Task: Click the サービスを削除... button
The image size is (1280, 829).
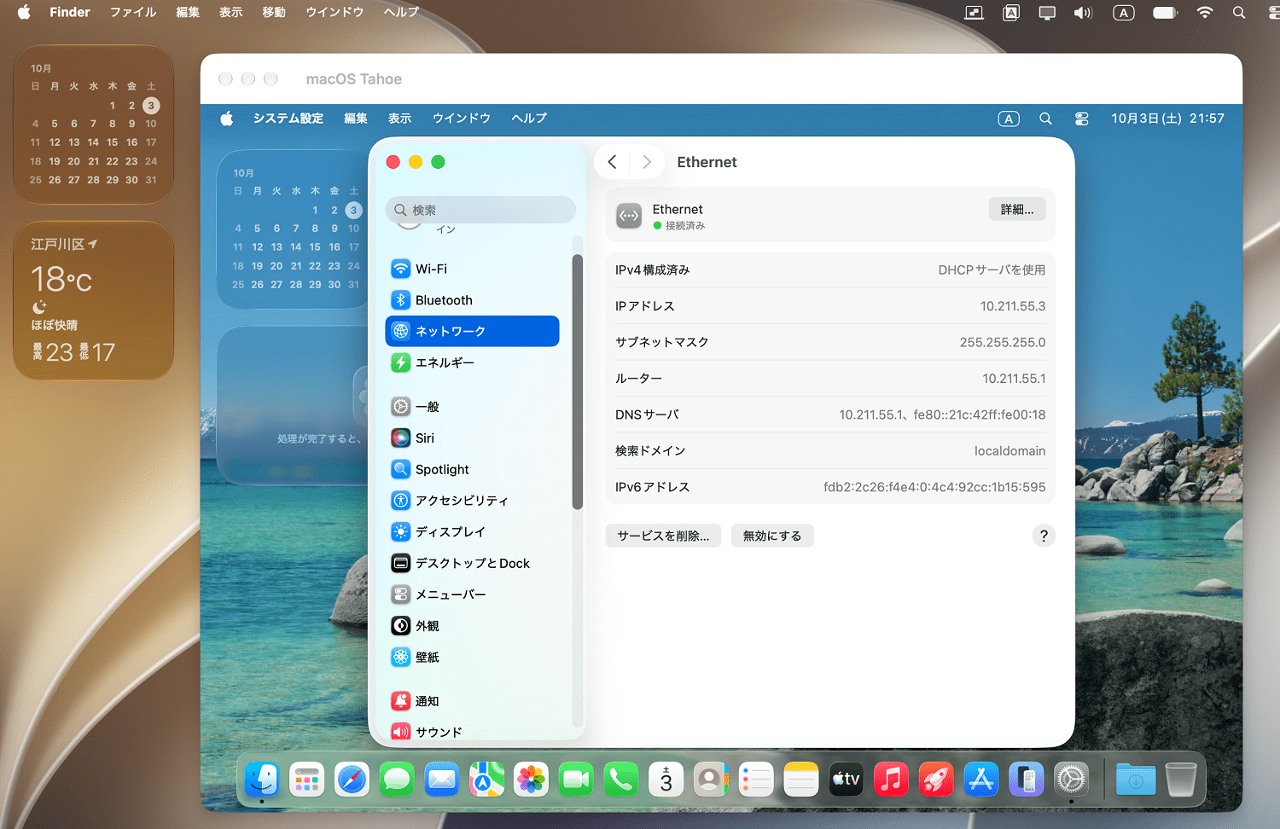Action: click(x=663, y=536)
